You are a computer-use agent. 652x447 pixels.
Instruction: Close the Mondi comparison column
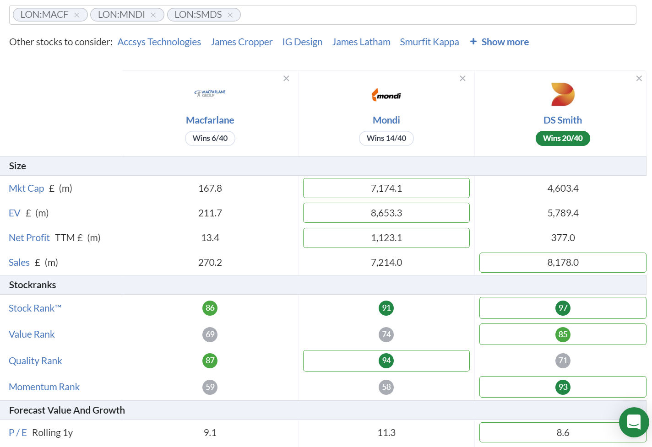click(x=462, y=78)
